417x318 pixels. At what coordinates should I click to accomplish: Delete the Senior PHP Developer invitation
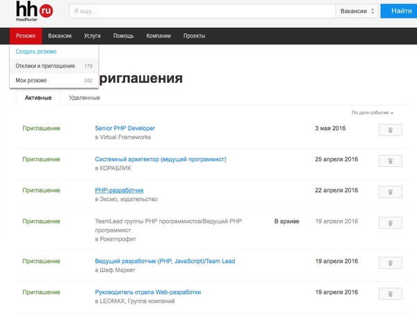click(x=390, y=130)
